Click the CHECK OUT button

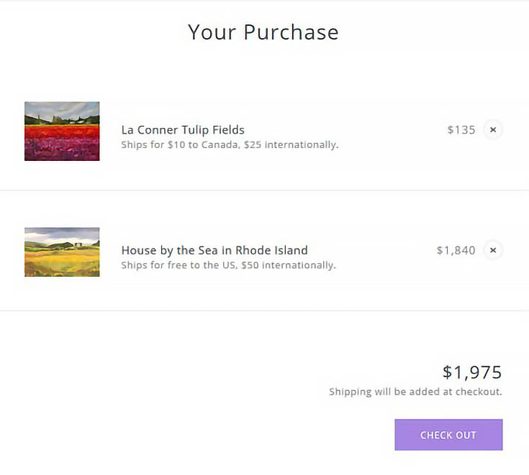[x=448, y=435]
